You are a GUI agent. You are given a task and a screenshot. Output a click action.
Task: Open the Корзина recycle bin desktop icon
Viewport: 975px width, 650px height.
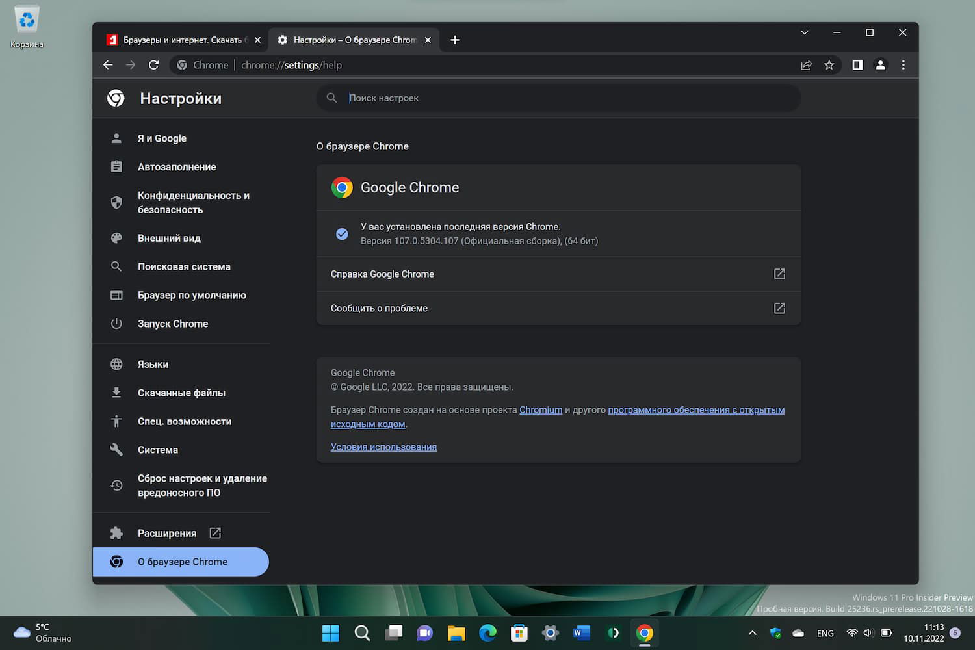tap(27, 27)
